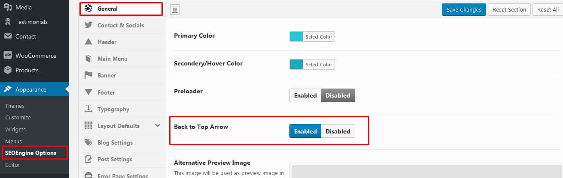Disable the Back to Top Arrow

pyautogui.click(x=338, y=131)
